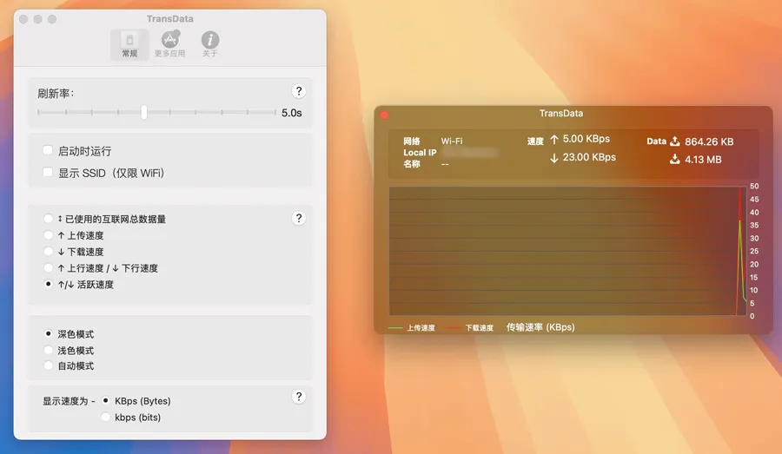Select the 已使用的互联网总数据量 radio option

(x=49, y=220)
